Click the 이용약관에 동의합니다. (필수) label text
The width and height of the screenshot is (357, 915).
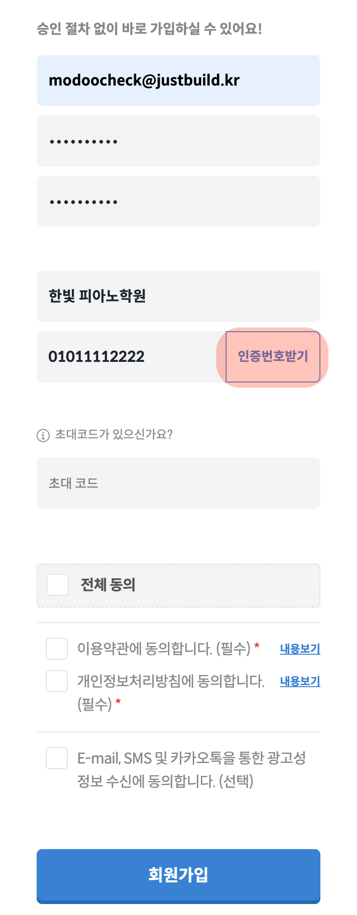pos(164,649)
